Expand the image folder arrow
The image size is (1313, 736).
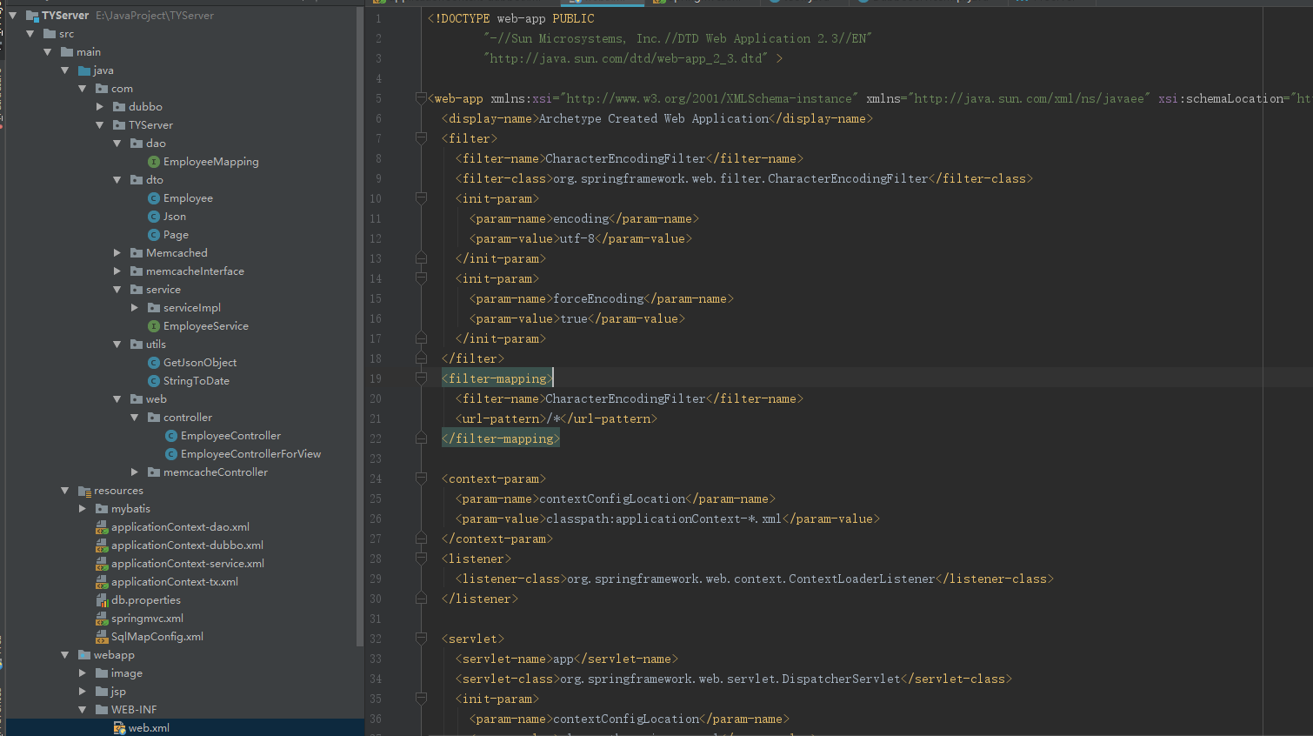[83, 673]
